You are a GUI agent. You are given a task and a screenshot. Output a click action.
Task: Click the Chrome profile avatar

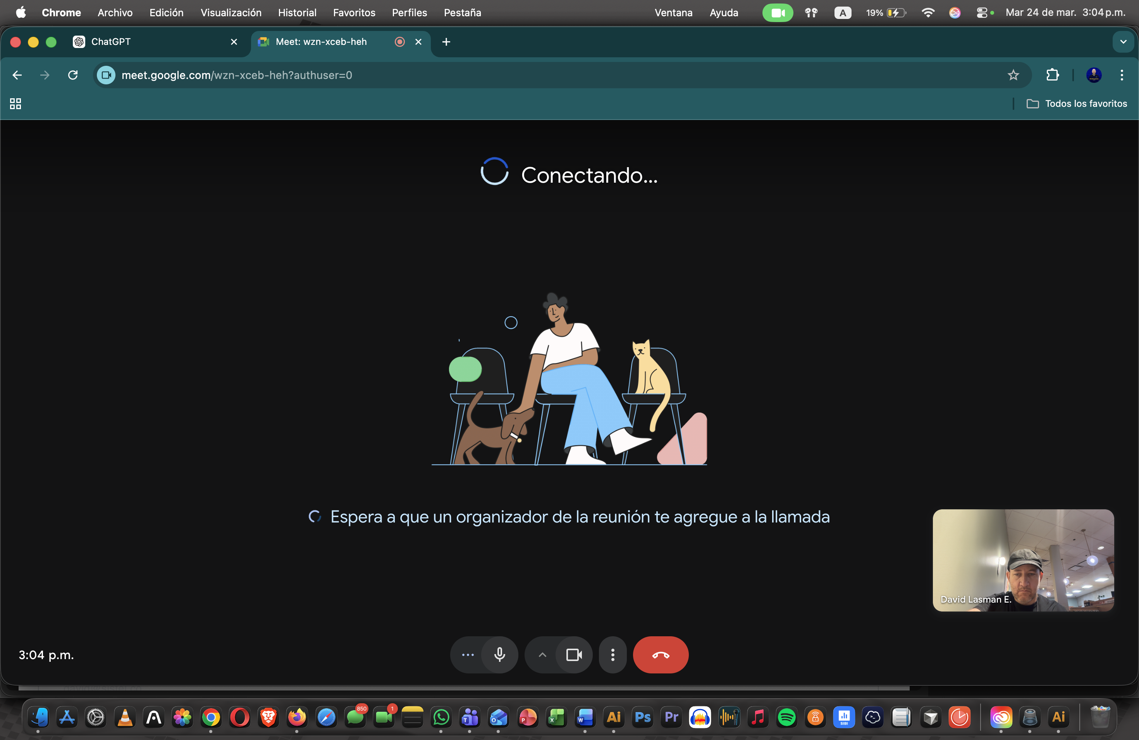(x=1094, y=75)
